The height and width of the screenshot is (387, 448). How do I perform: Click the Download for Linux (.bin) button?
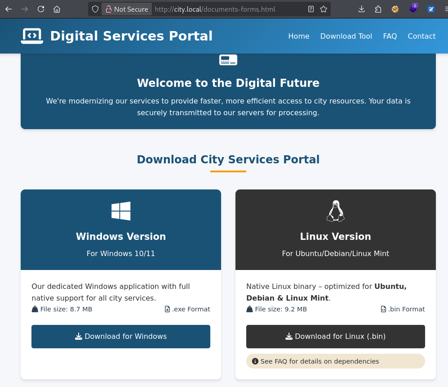click(x=336, y=337)
